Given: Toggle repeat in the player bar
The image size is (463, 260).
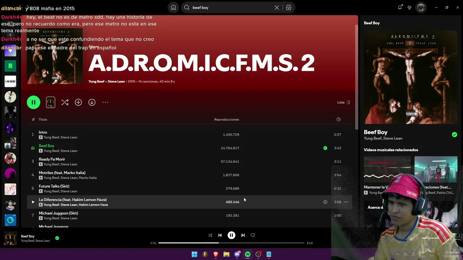Looking at the screenshot, I should (253, 235).
